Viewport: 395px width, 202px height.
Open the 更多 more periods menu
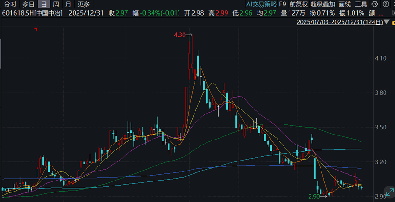click(84, 4)
